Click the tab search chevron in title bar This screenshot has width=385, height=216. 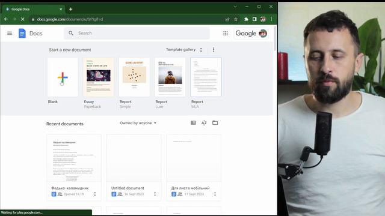(235, 7)
